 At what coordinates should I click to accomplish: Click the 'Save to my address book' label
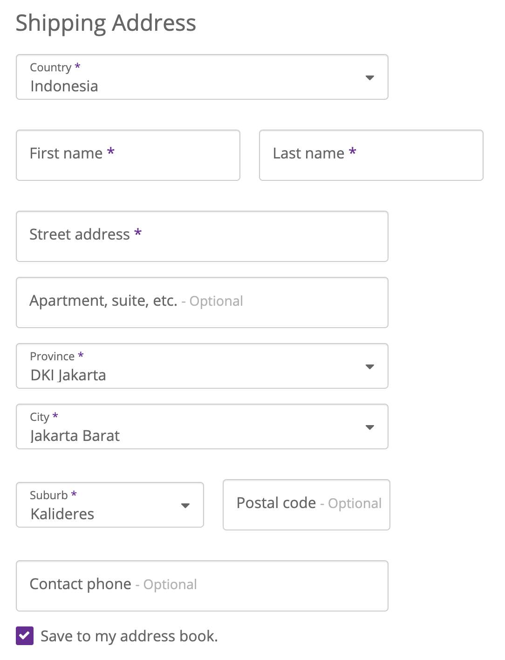[x=129, y=636]
